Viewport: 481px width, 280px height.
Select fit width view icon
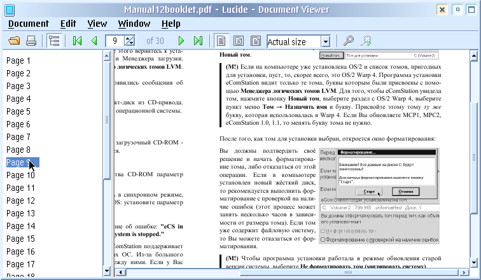click(256, 41)
